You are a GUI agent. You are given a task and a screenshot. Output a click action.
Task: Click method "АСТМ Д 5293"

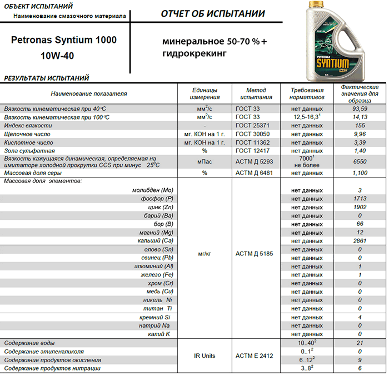pyautogui.click(x=254, y=162)
